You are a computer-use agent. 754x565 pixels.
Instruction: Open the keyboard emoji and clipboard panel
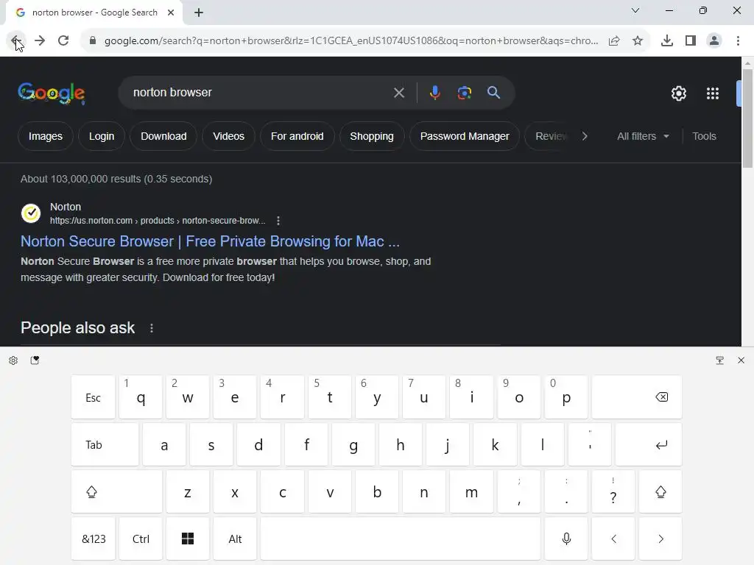click(35, 360)
